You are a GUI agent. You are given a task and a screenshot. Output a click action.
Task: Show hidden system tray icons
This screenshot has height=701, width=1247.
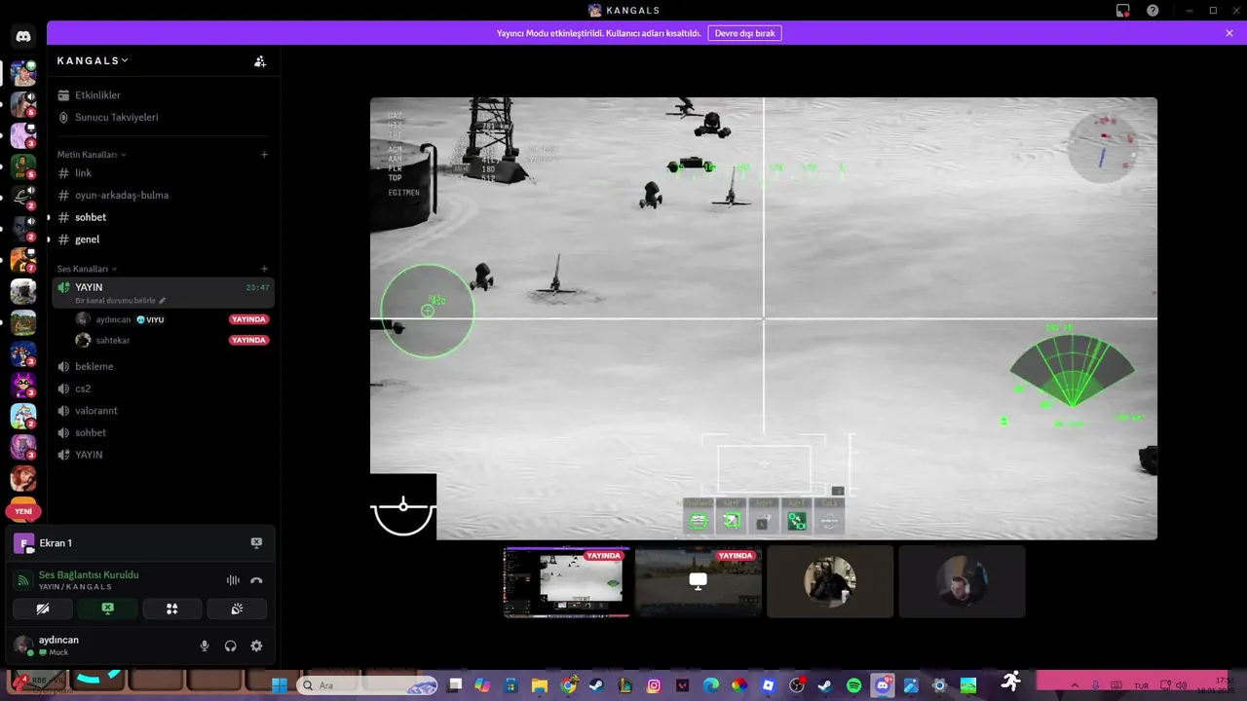[x=1075, y=685]
